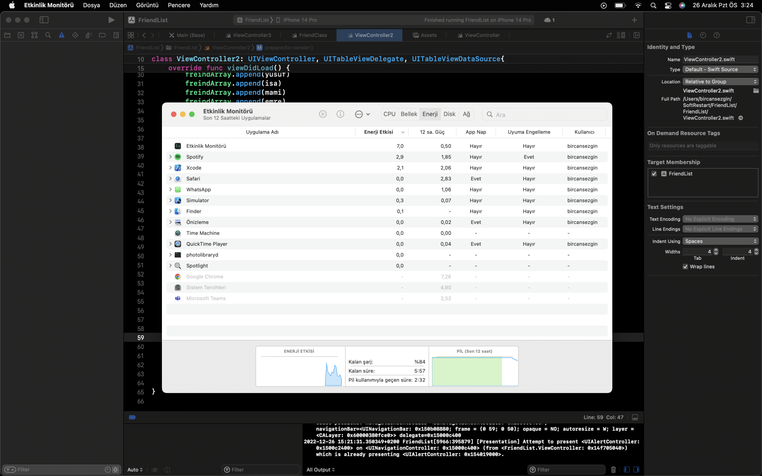Open Xcode cloud status indicator

[549, 20]
